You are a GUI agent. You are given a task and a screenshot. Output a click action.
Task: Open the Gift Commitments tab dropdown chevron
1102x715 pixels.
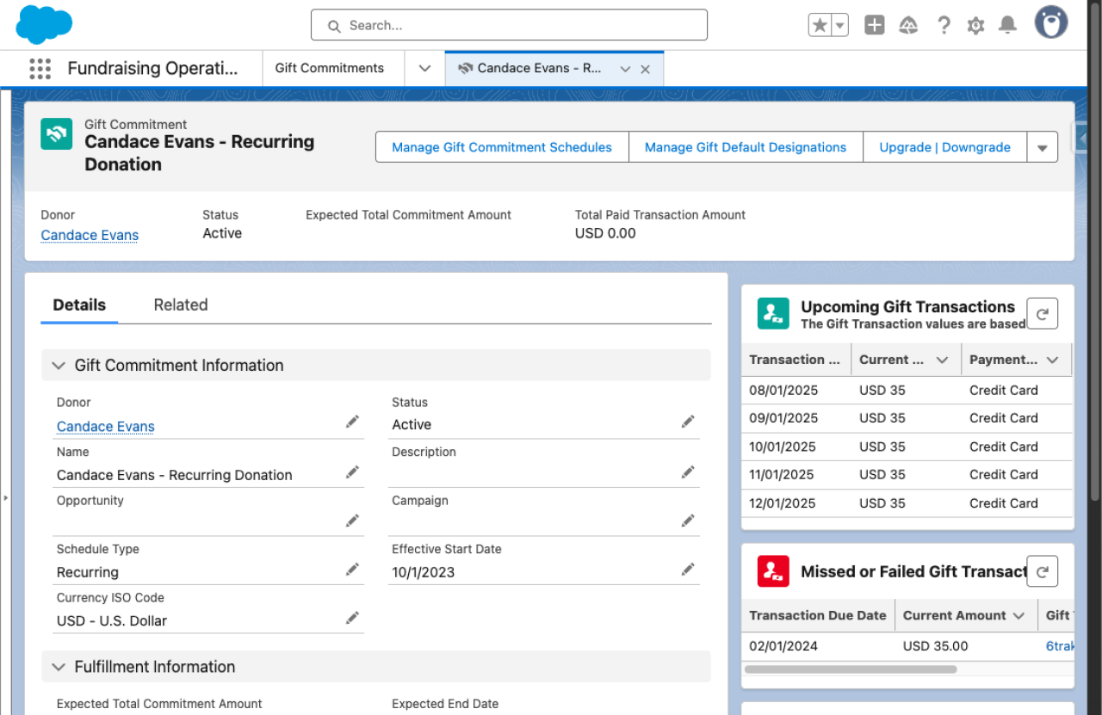[424, 69]
